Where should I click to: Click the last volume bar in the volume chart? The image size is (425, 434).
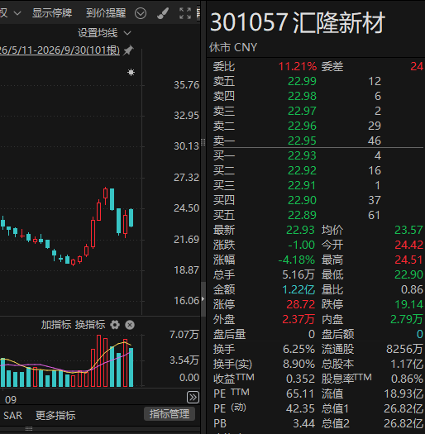coord(131,367)
